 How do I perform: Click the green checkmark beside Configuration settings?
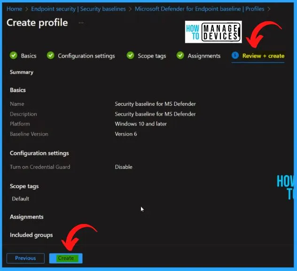pos(51,56)
